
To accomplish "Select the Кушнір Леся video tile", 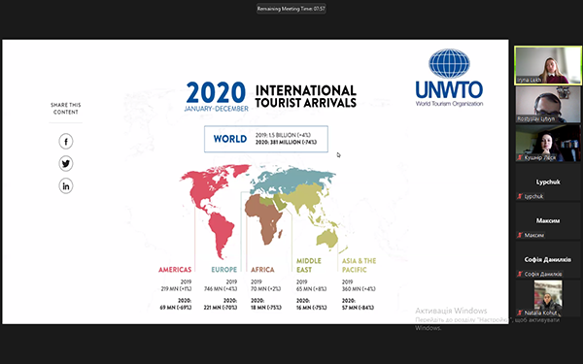I will [x=548, y=143].
